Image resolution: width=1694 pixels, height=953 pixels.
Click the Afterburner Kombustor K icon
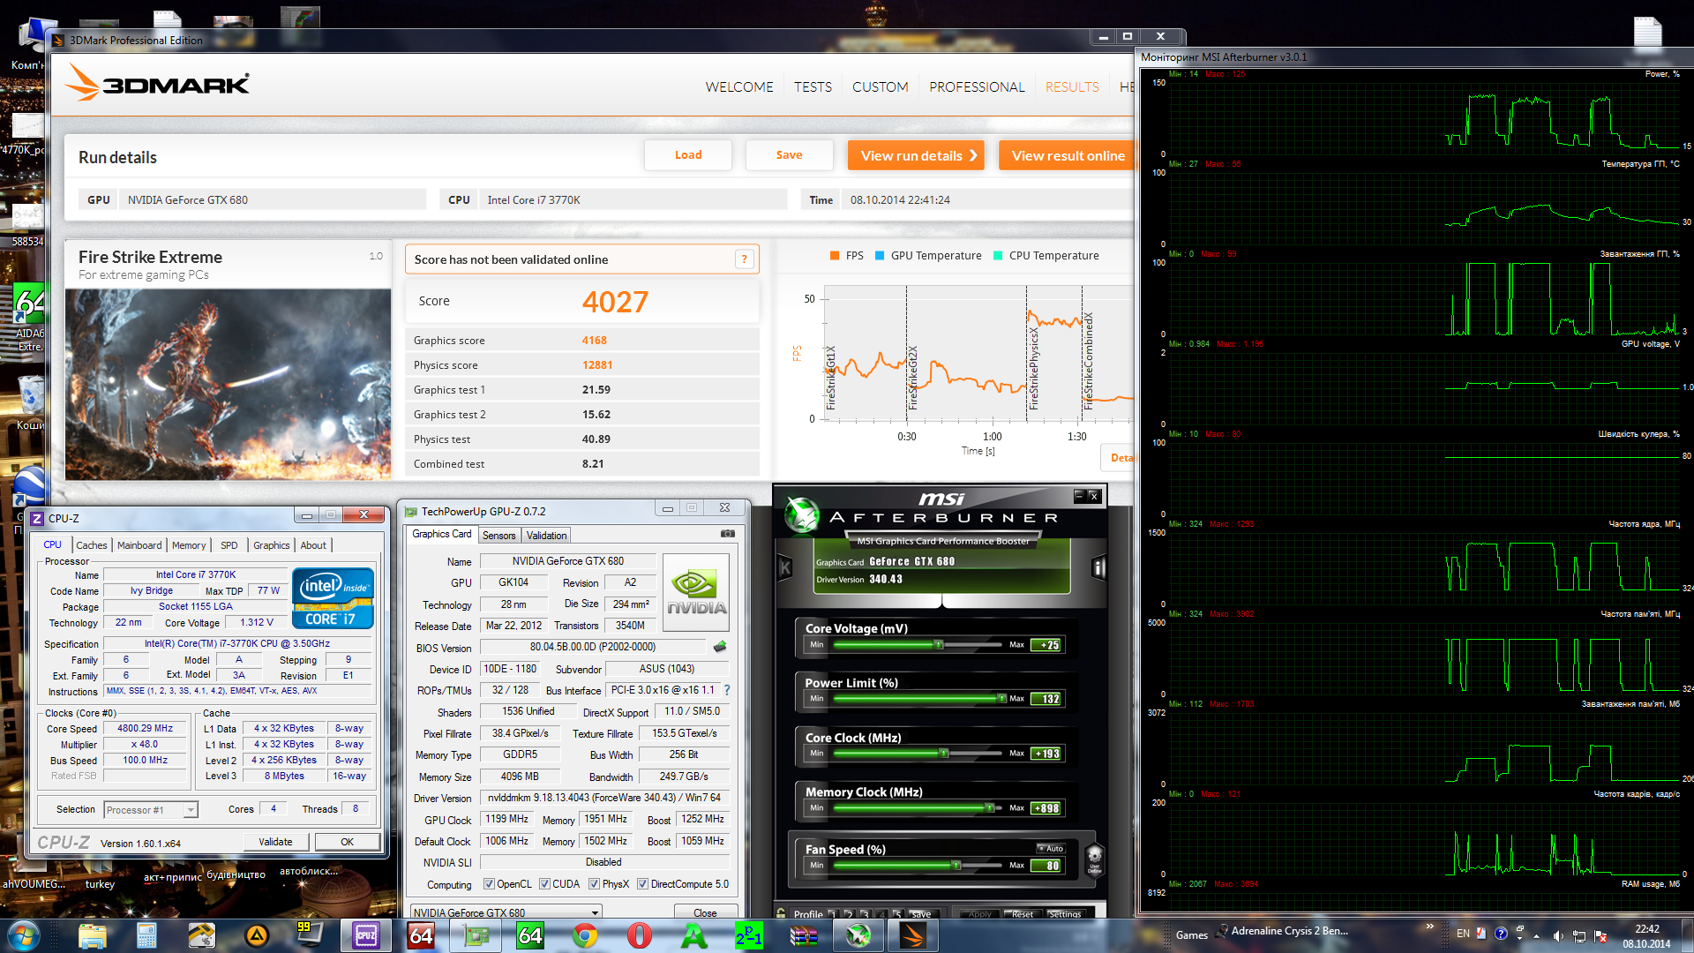coord(784,567)
